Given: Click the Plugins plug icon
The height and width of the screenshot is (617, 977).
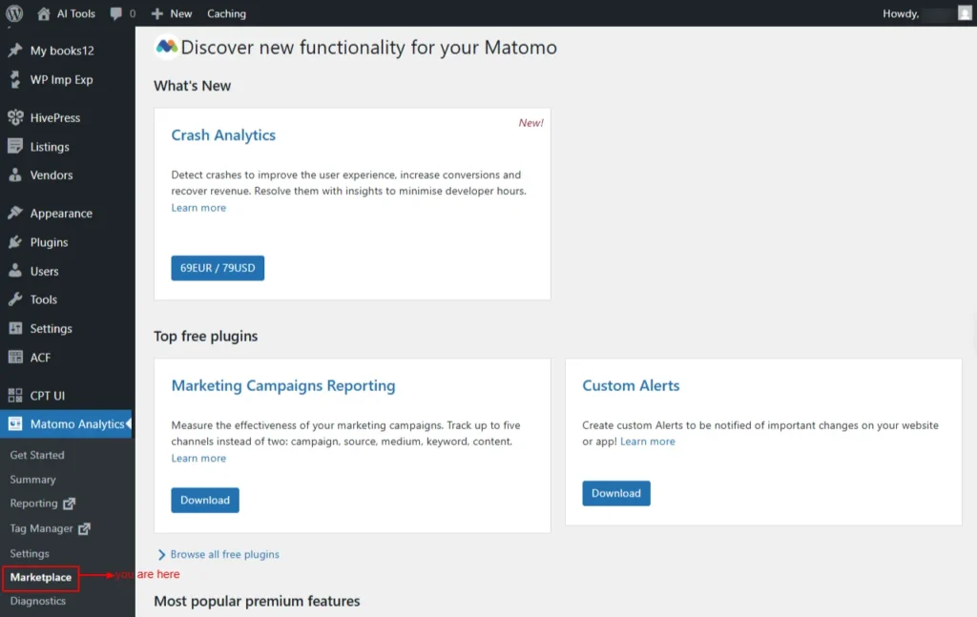Looking at the screenshot, I should 15,242.
